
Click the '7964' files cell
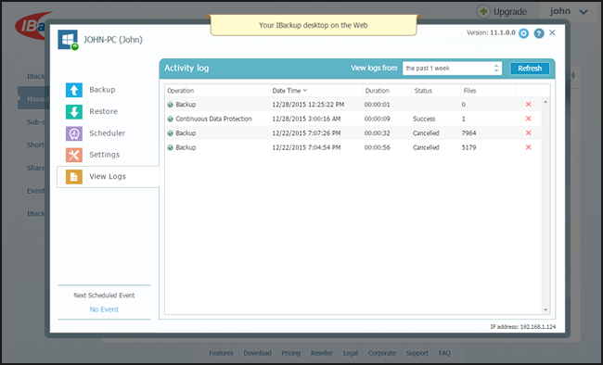(468, 133)
